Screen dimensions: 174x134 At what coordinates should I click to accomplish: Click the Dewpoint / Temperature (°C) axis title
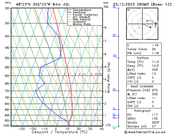(59, 132)
